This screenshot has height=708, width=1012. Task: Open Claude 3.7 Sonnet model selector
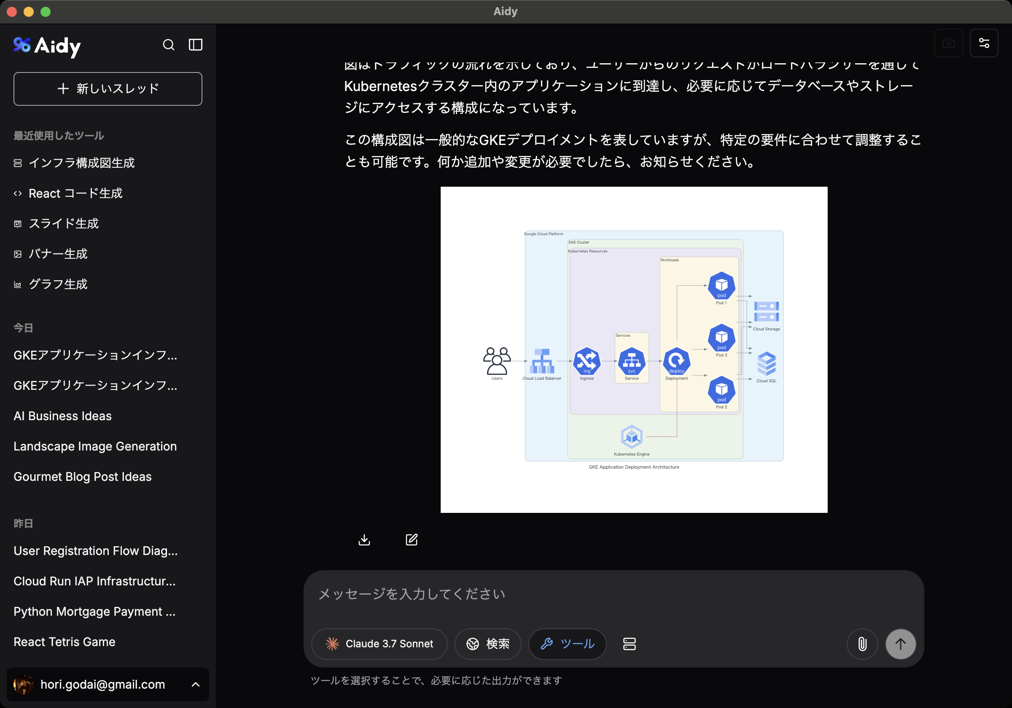[x=379, y=644]
